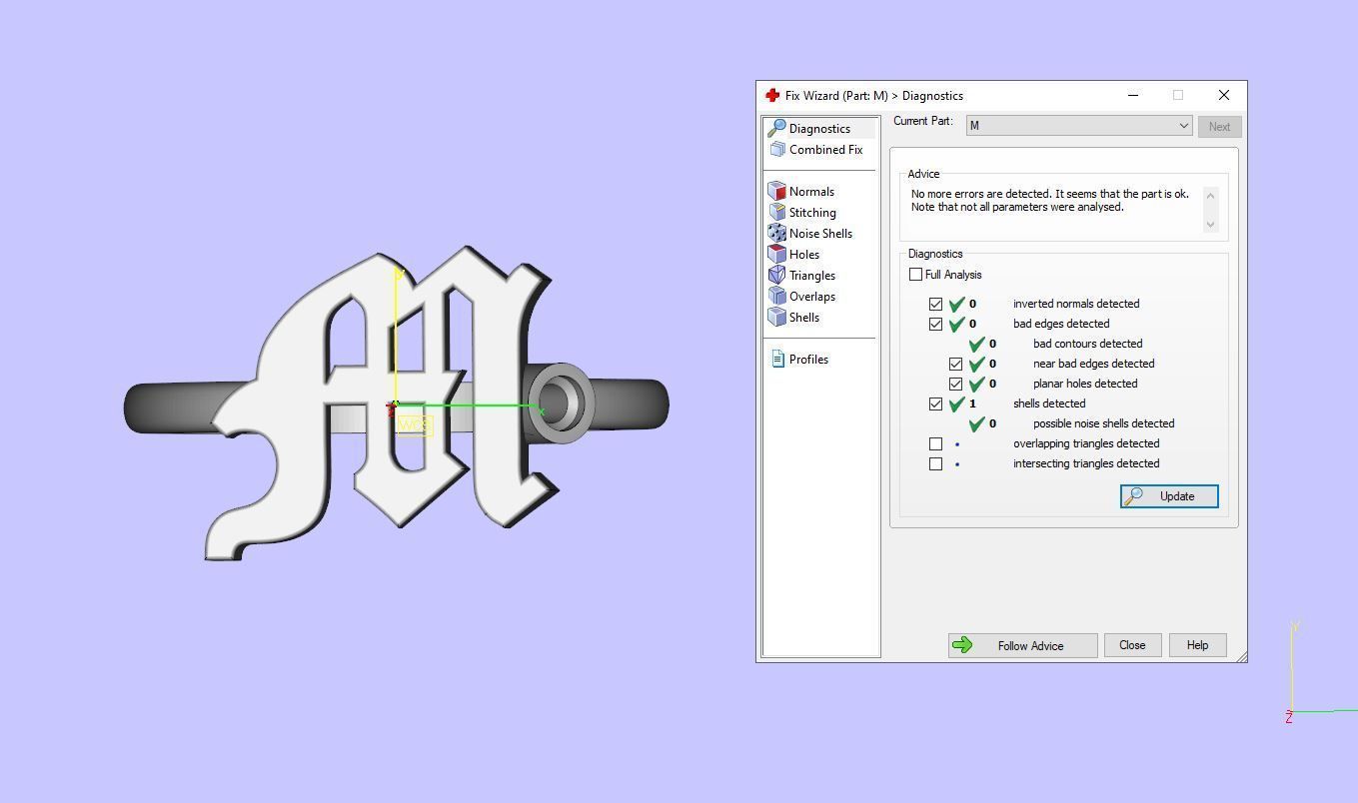Select the Combined Fix icon
This screenshot has width=1358, height=803.
coord(777,149)
